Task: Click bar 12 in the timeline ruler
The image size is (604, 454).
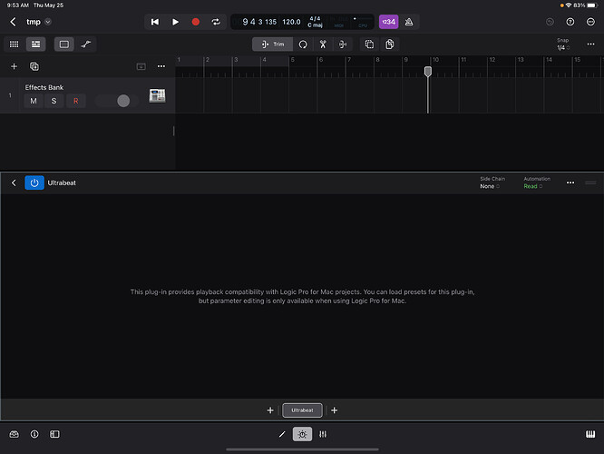Action: tap(492, 60)
